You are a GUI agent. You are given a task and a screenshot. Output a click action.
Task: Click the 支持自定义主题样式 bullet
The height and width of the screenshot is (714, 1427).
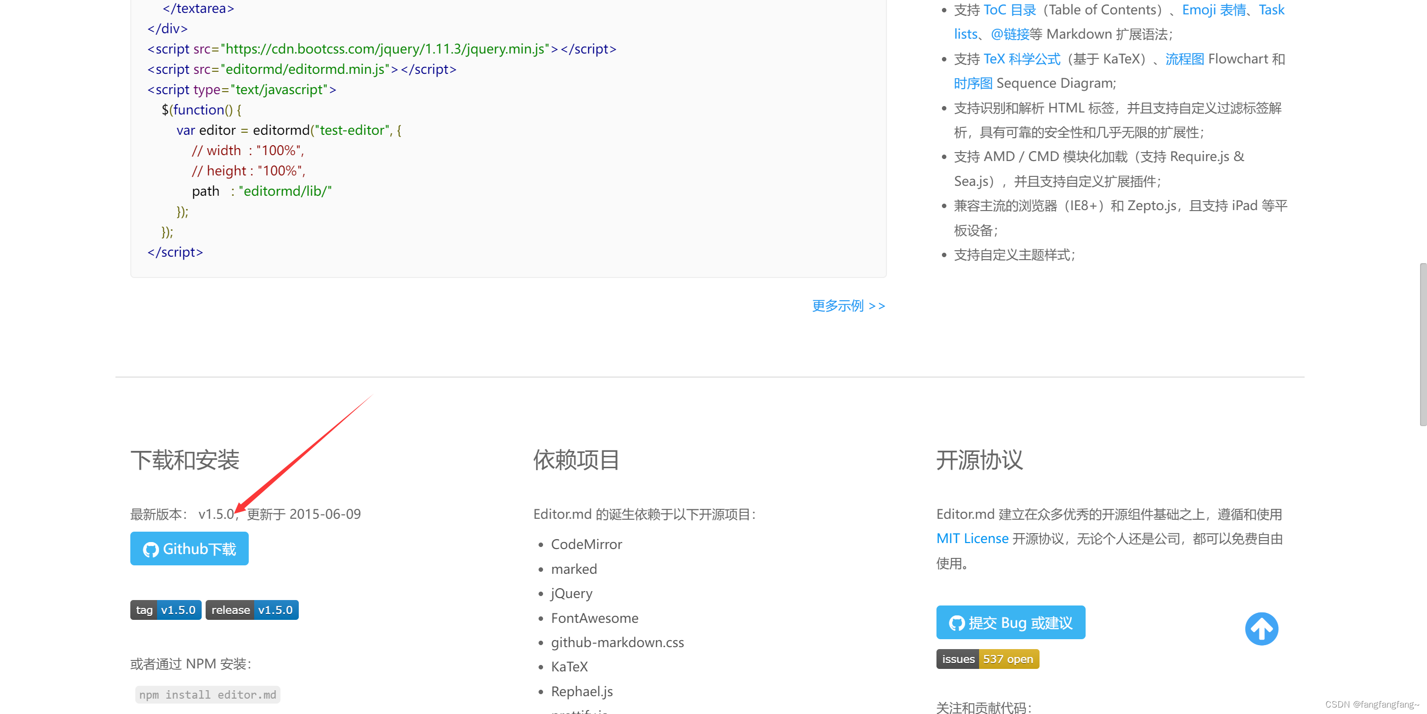[1014, 255]
